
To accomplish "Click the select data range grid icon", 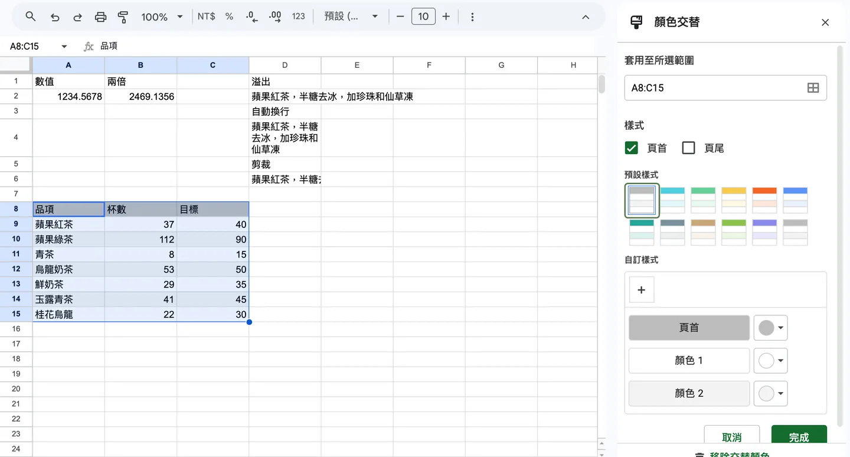I will pyautogui.click(x=813, y=88).
